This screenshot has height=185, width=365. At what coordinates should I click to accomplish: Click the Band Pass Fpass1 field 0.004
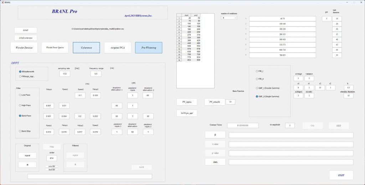(64, 116)
